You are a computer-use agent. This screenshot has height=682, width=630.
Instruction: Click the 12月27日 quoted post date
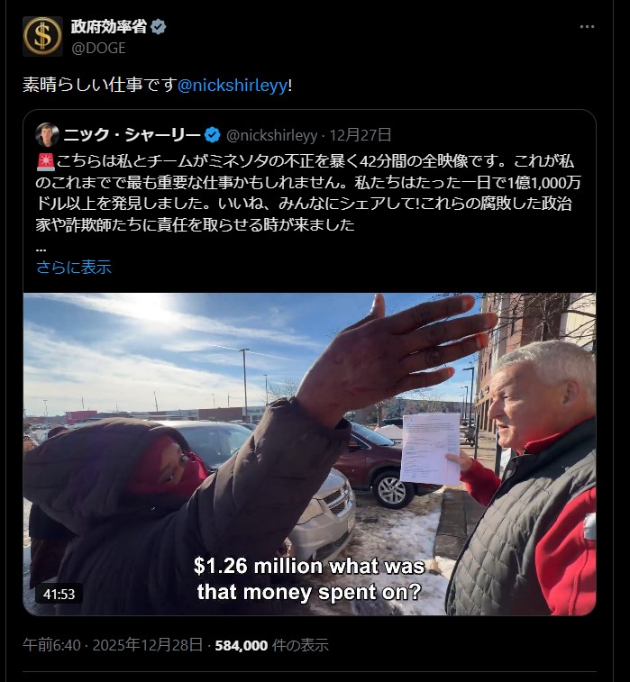pyautogui.click(x=361, y=135)
